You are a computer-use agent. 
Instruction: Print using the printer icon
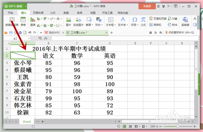pos(20,33)
